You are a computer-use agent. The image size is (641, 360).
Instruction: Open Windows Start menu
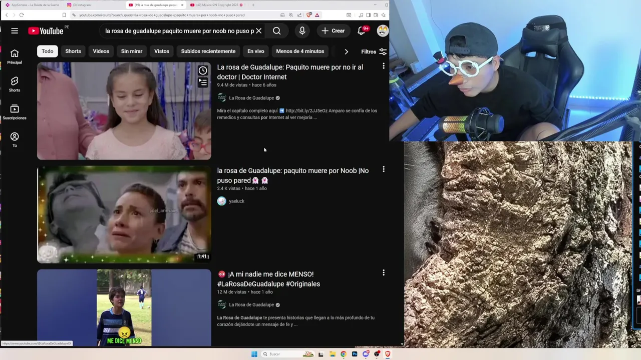click(x=254, y=354)
